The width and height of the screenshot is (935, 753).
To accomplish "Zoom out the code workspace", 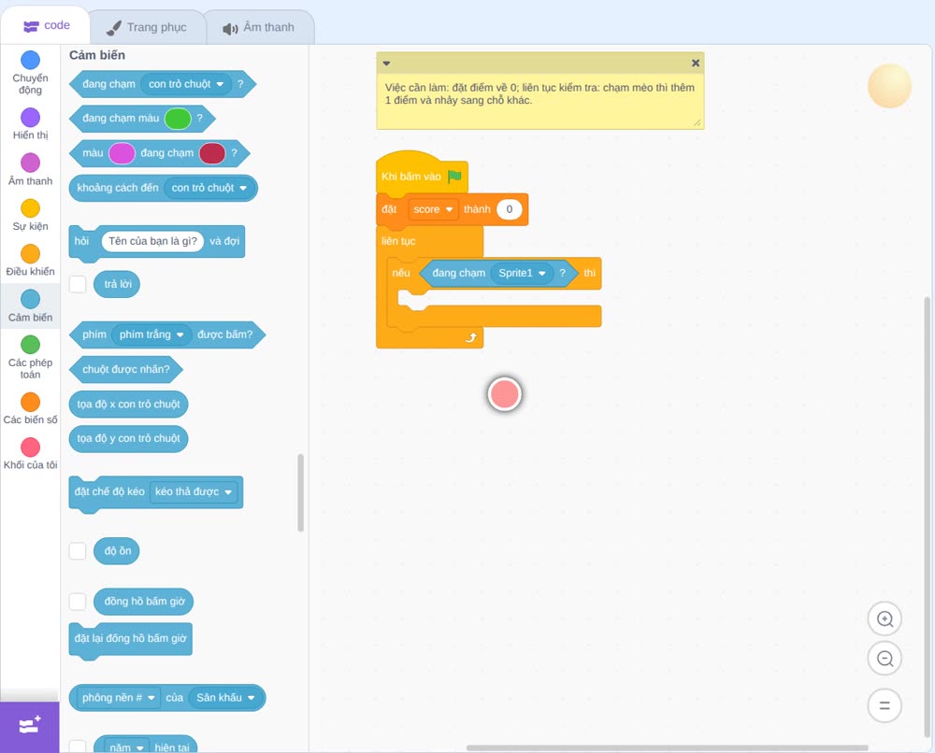I will 885,659.
